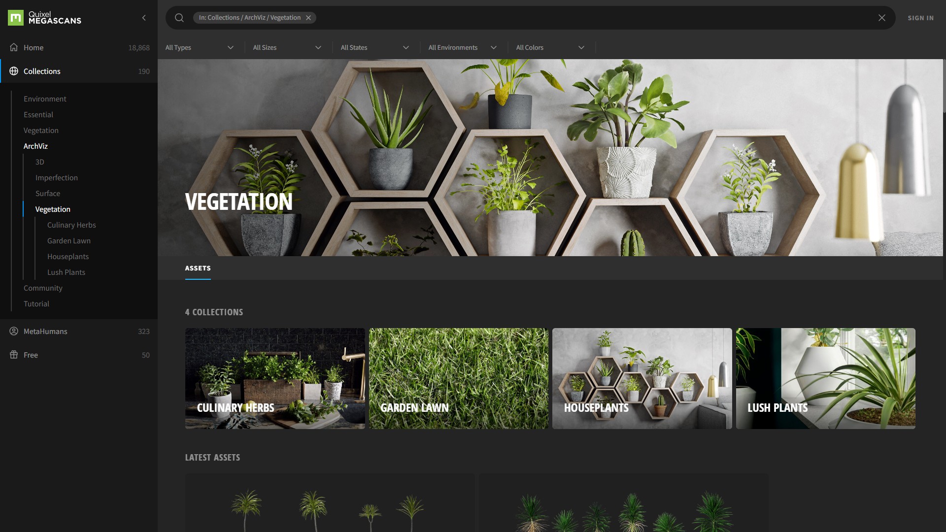The image size is (946, 532).
Task: Select Houseplants in the sidebar tree
Action: 68,256
